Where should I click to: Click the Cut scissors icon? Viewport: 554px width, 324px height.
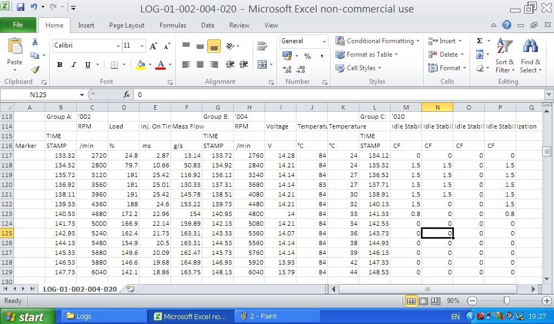[35, 42]
